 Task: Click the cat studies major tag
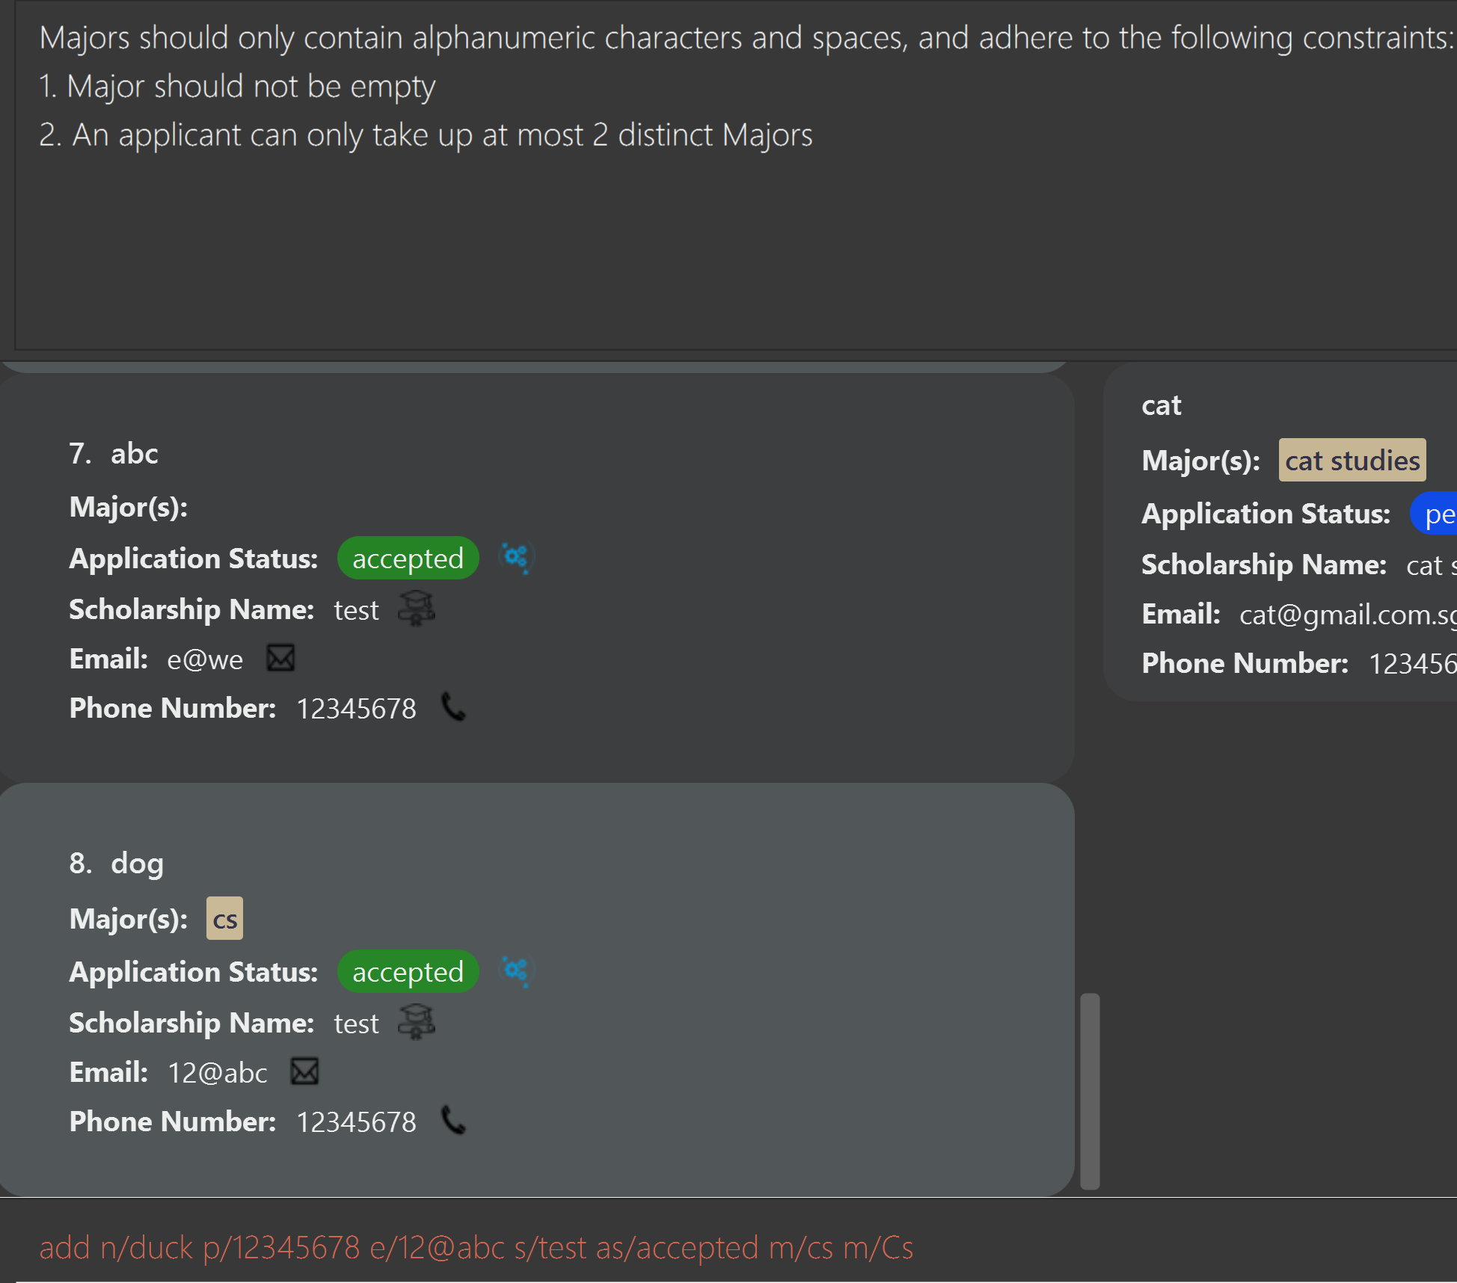point(1352,461)
